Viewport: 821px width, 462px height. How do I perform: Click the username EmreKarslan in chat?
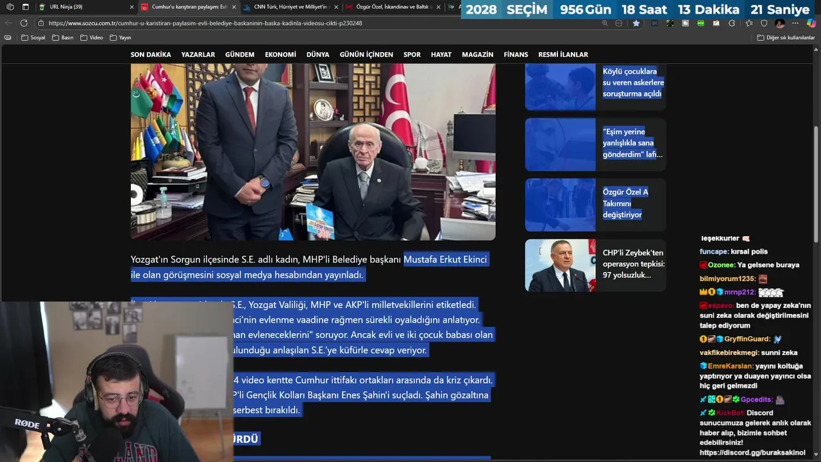(731, 366)
